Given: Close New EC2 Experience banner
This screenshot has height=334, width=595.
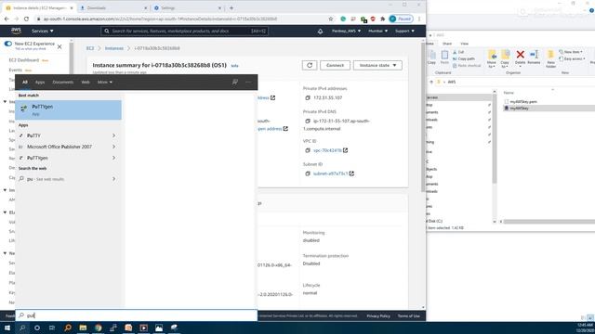Looking at the screenshot, I should tap(59, 47).
